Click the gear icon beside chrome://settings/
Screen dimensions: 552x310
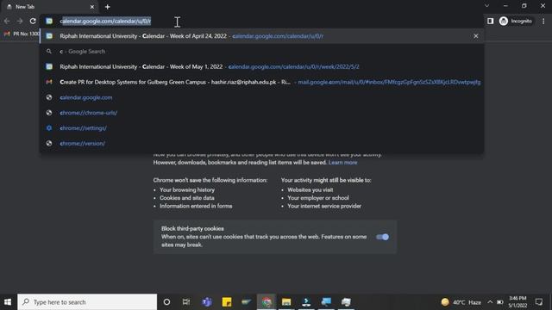[49, 128]
